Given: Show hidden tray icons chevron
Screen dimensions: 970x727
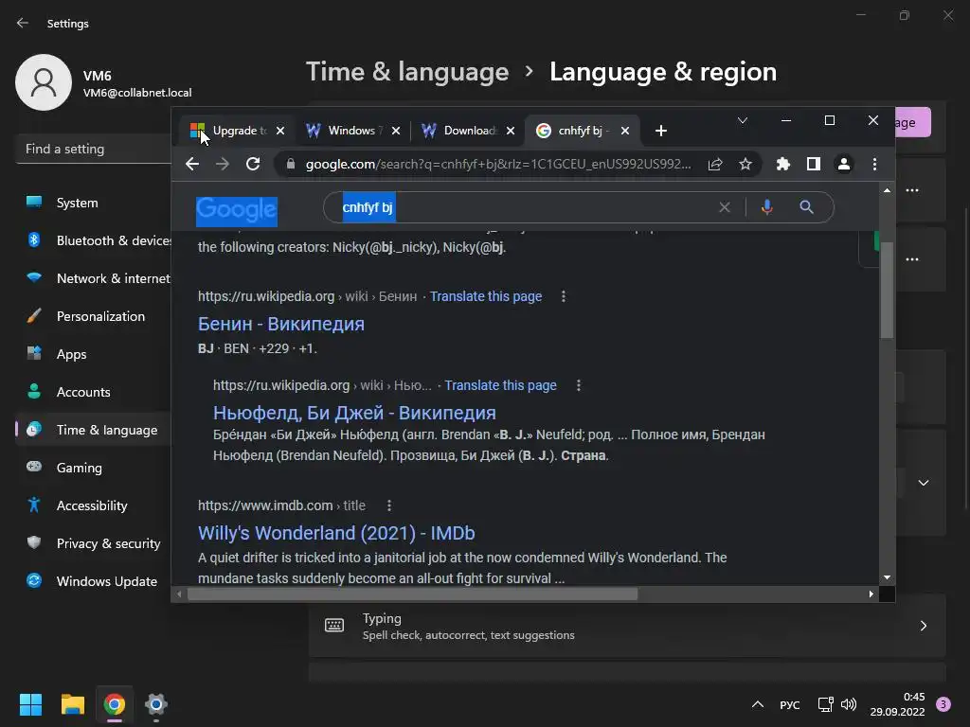Looking at the screenshot, I should point(758,704).
